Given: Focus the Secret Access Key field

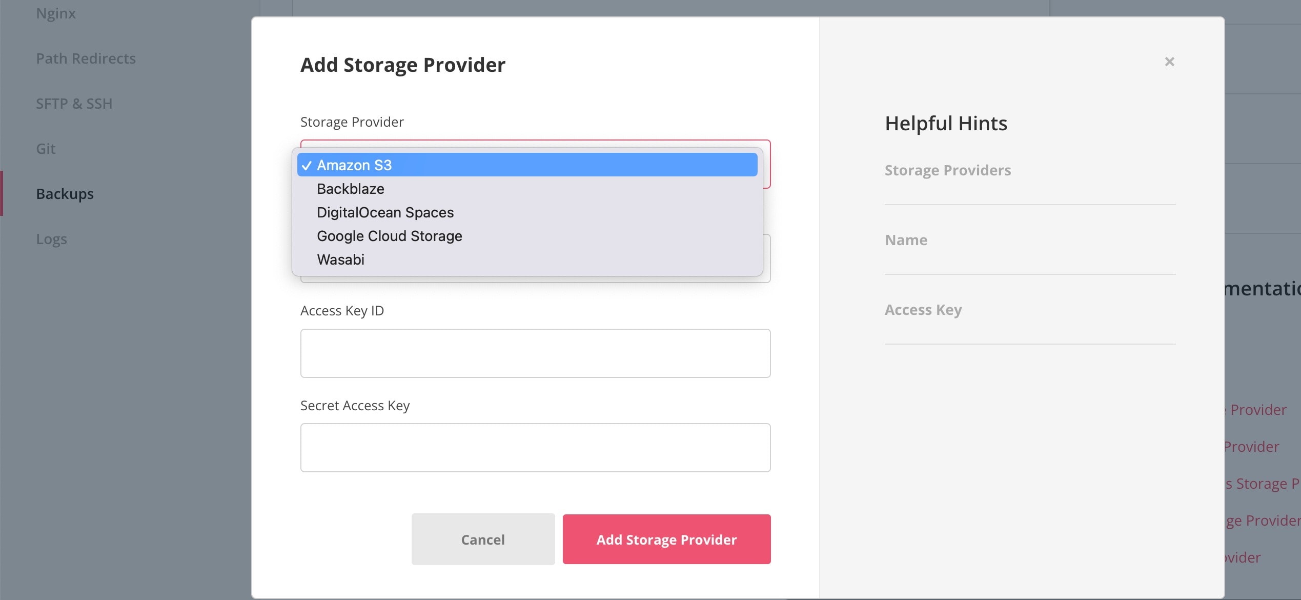Looking at the screenshot, I should [x=535, y=448].
